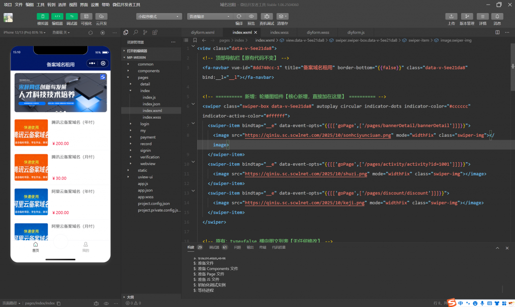Click the split editor icon
Image resolution: width=515 pixels, height=307 pixels.
coord(497,32)
